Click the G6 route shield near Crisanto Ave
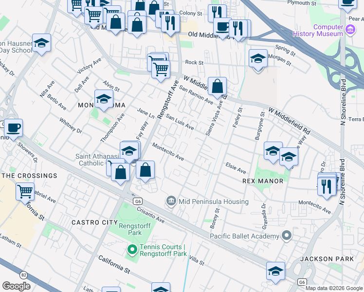 point(137,201)
